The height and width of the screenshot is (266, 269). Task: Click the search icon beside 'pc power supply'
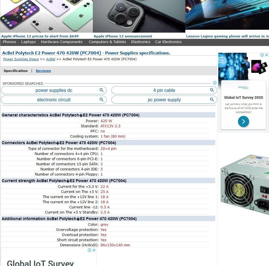coord(212,100)
